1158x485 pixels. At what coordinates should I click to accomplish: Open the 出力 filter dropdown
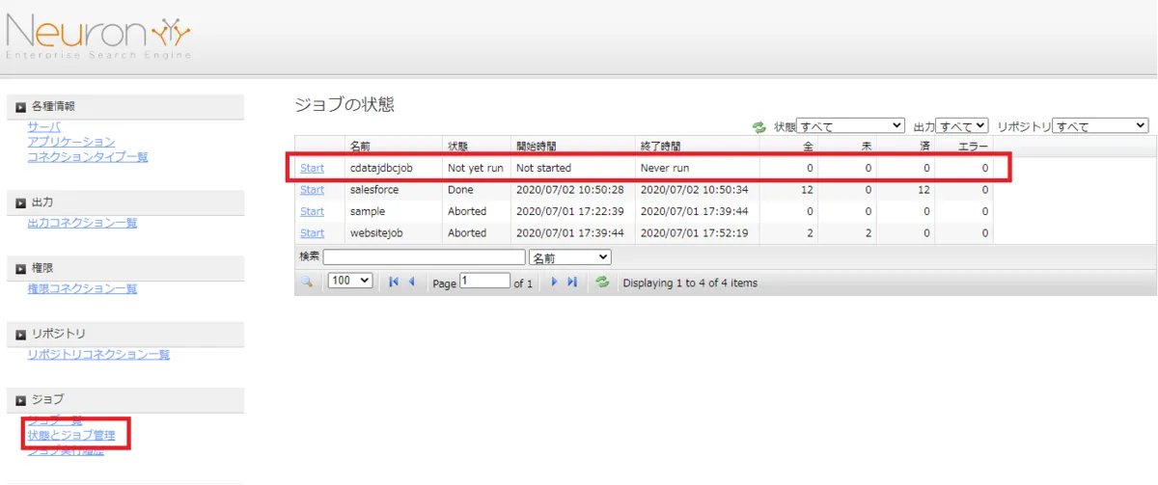click(x=962, y=126)
